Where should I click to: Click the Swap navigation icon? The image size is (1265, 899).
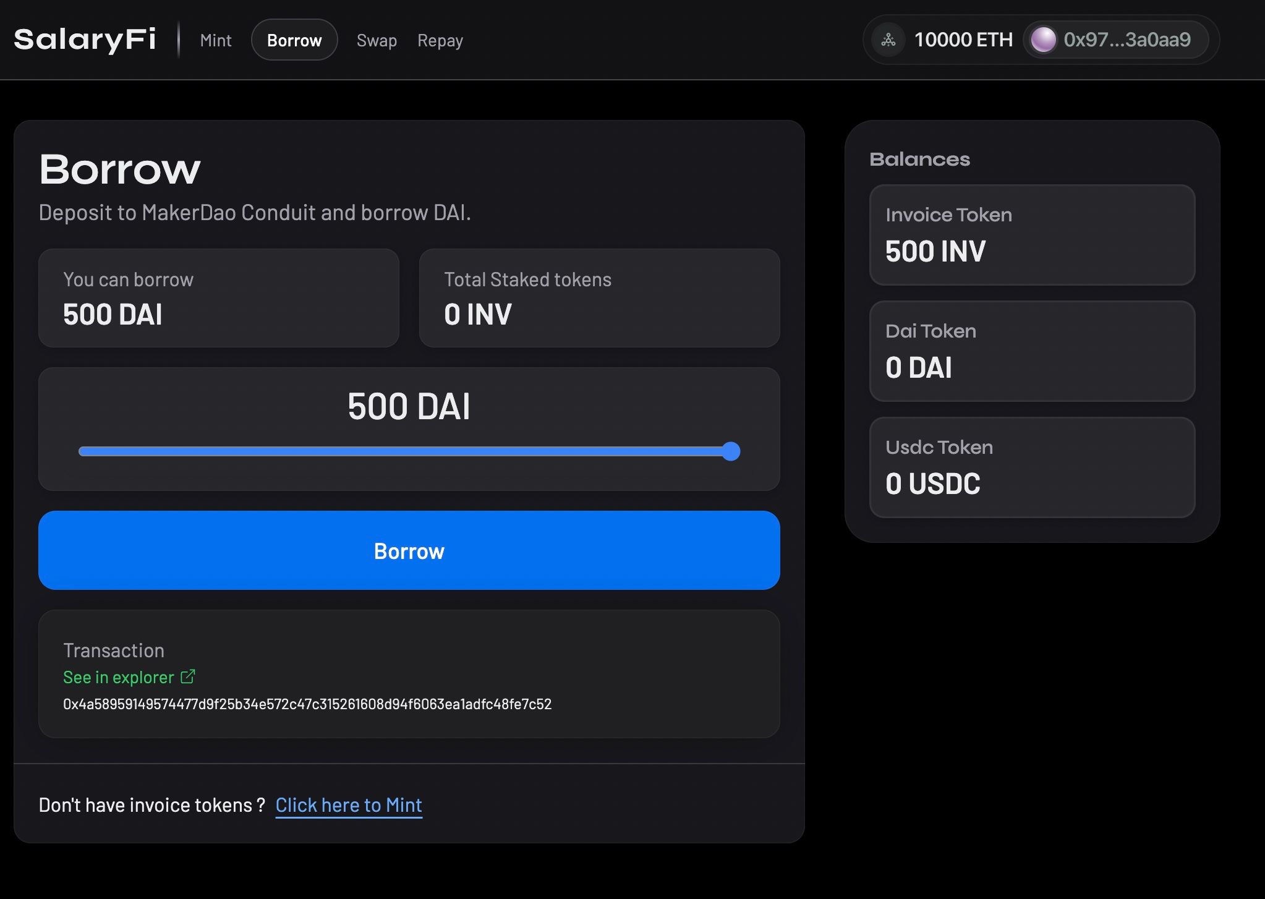(x=377, y=40)
